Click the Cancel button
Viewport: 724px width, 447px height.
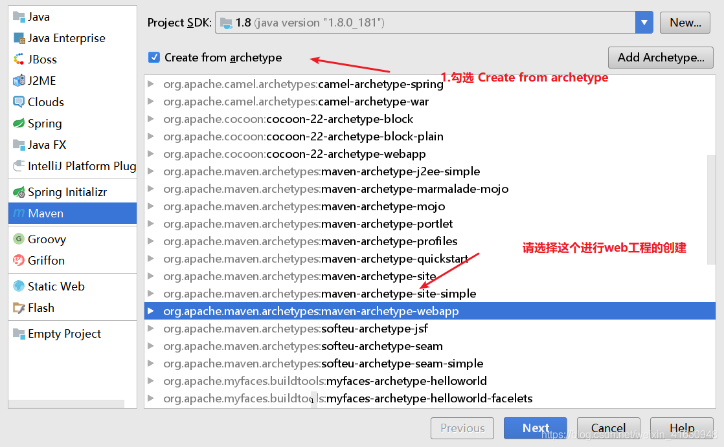tap(609, 428)
